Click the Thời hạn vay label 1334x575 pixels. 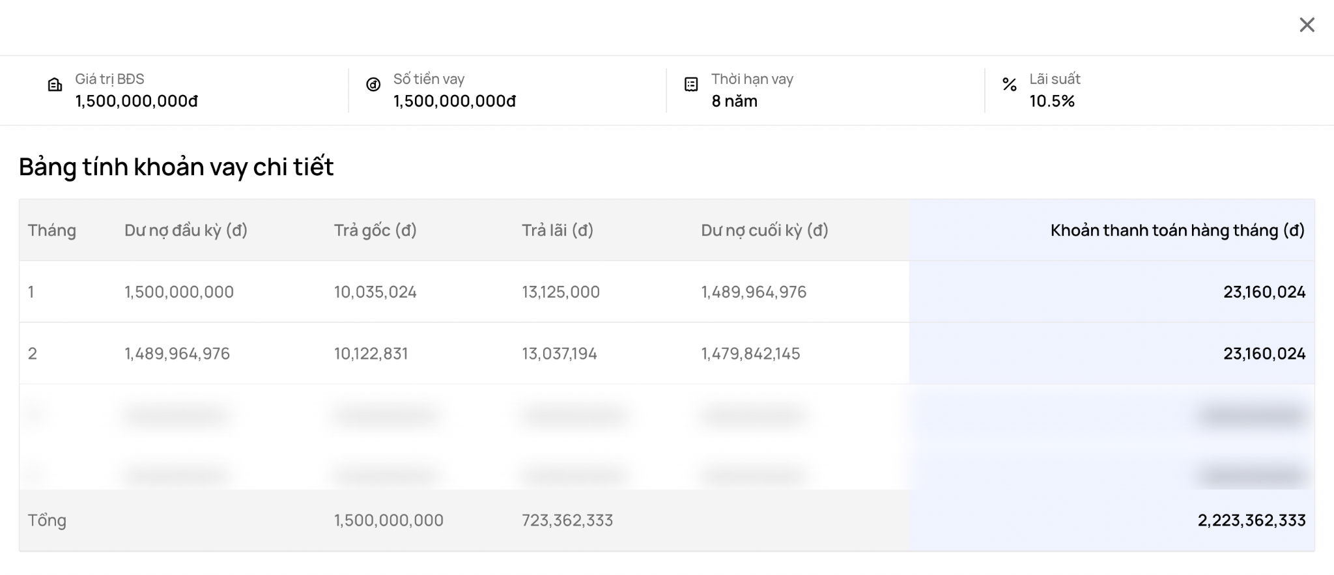(752, 79)
